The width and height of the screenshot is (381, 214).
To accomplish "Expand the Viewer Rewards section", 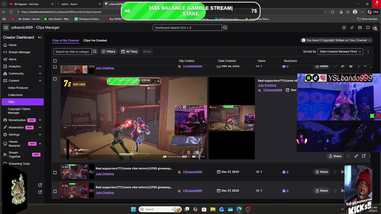I will tap(40, 144).
